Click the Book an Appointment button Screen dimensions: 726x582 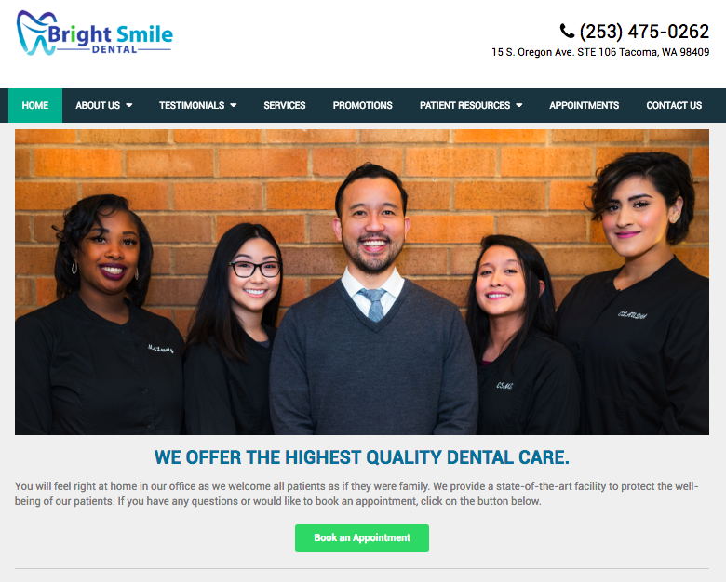362,538
